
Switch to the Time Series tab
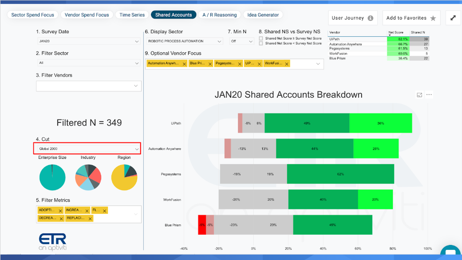[132, 15]
